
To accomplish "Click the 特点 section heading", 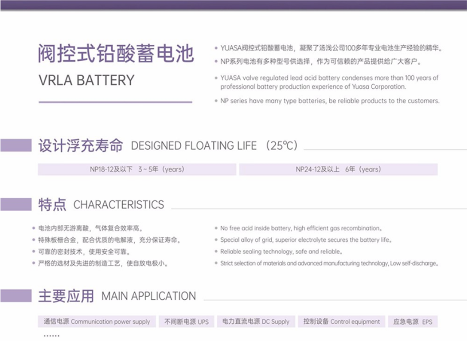I will click(x=52, y=205).
